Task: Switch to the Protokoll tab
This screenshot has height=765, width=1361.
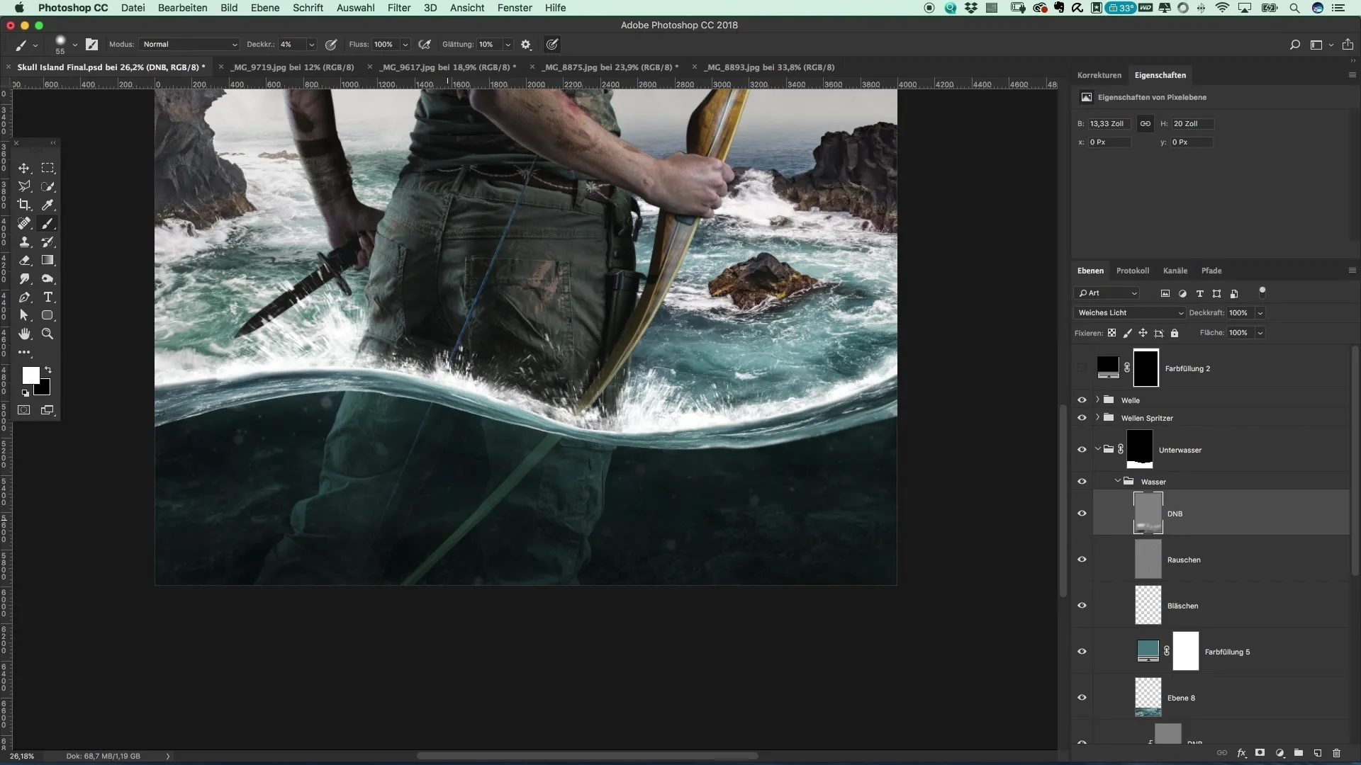Action: coord(1133,271)
